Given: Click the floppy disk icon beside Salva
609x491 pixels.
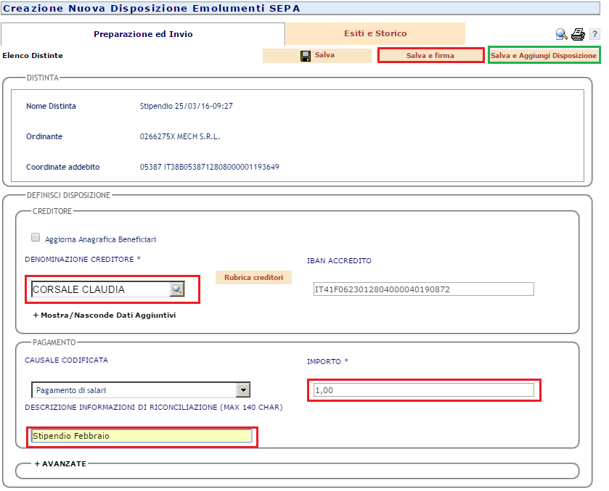Looking at the screenshot, I should coord(306,56).
